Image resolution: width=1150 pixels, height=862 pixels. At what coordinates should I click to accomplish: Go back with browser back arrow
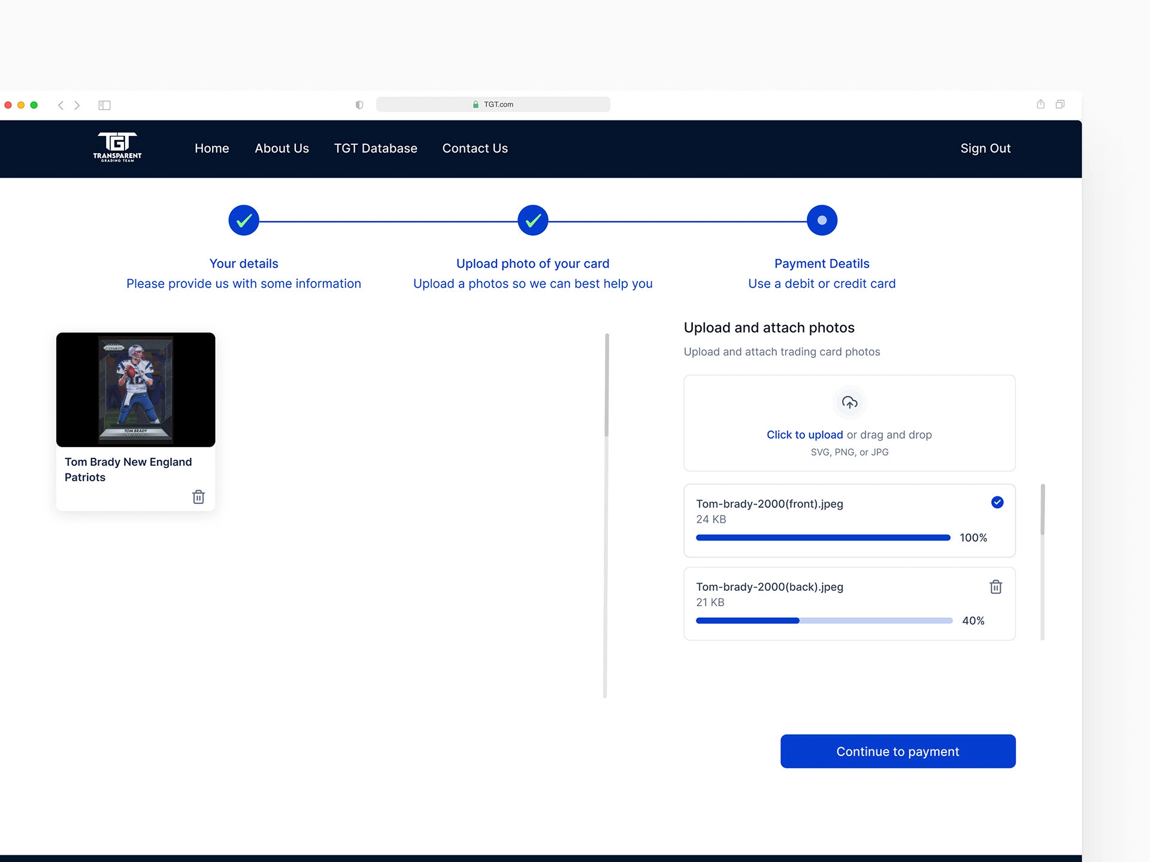[60, 105]
